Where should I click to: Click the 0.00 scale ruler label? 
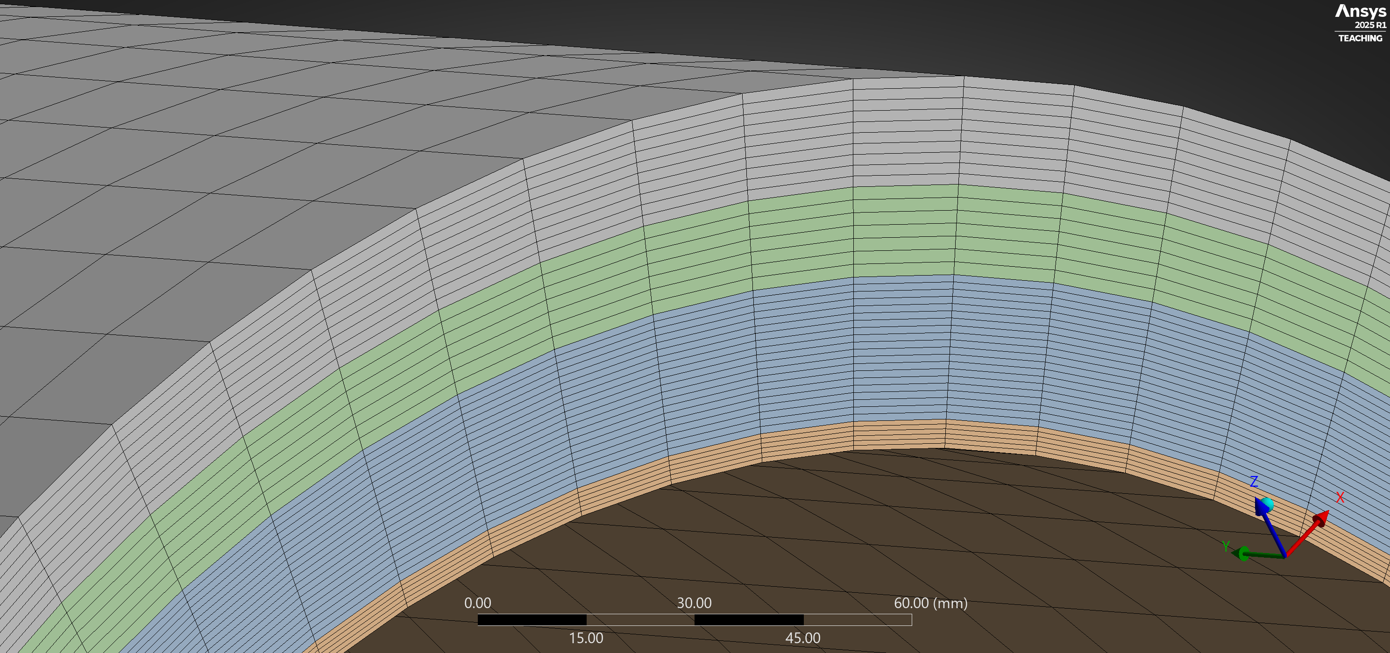coord(477,603)
